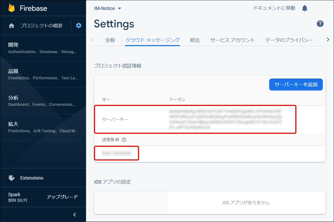The height and width of the screenshot is (222, 334).
Task: Click the プロジェクト認証情報 heading
Action: point(118,66)
